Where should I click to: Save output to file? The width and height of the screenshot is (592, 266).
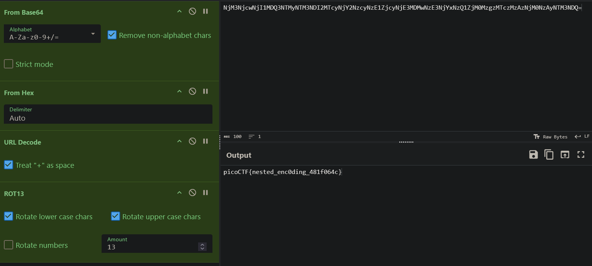(533, 155)
